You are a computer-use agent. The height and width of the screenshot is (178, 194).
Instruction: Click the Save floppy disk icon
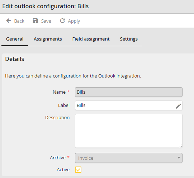pyautogui.click(x=36, y=21)
